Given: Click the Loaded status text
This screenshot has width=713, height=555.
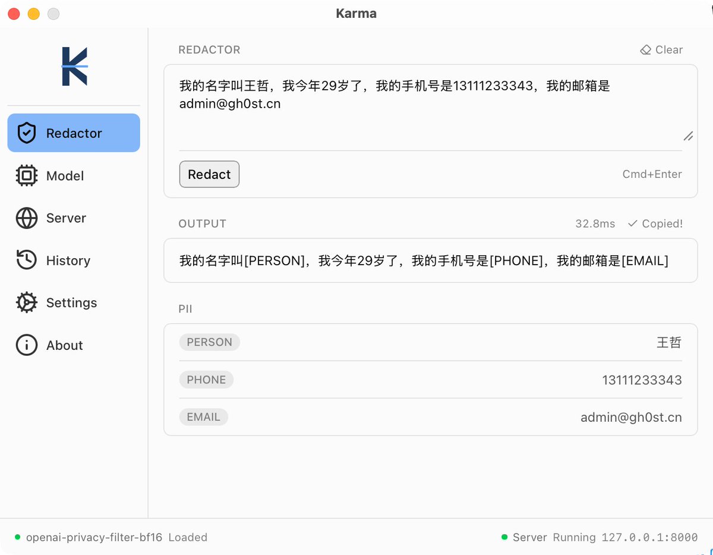Looking at the screenshot, I should [188, 537].
